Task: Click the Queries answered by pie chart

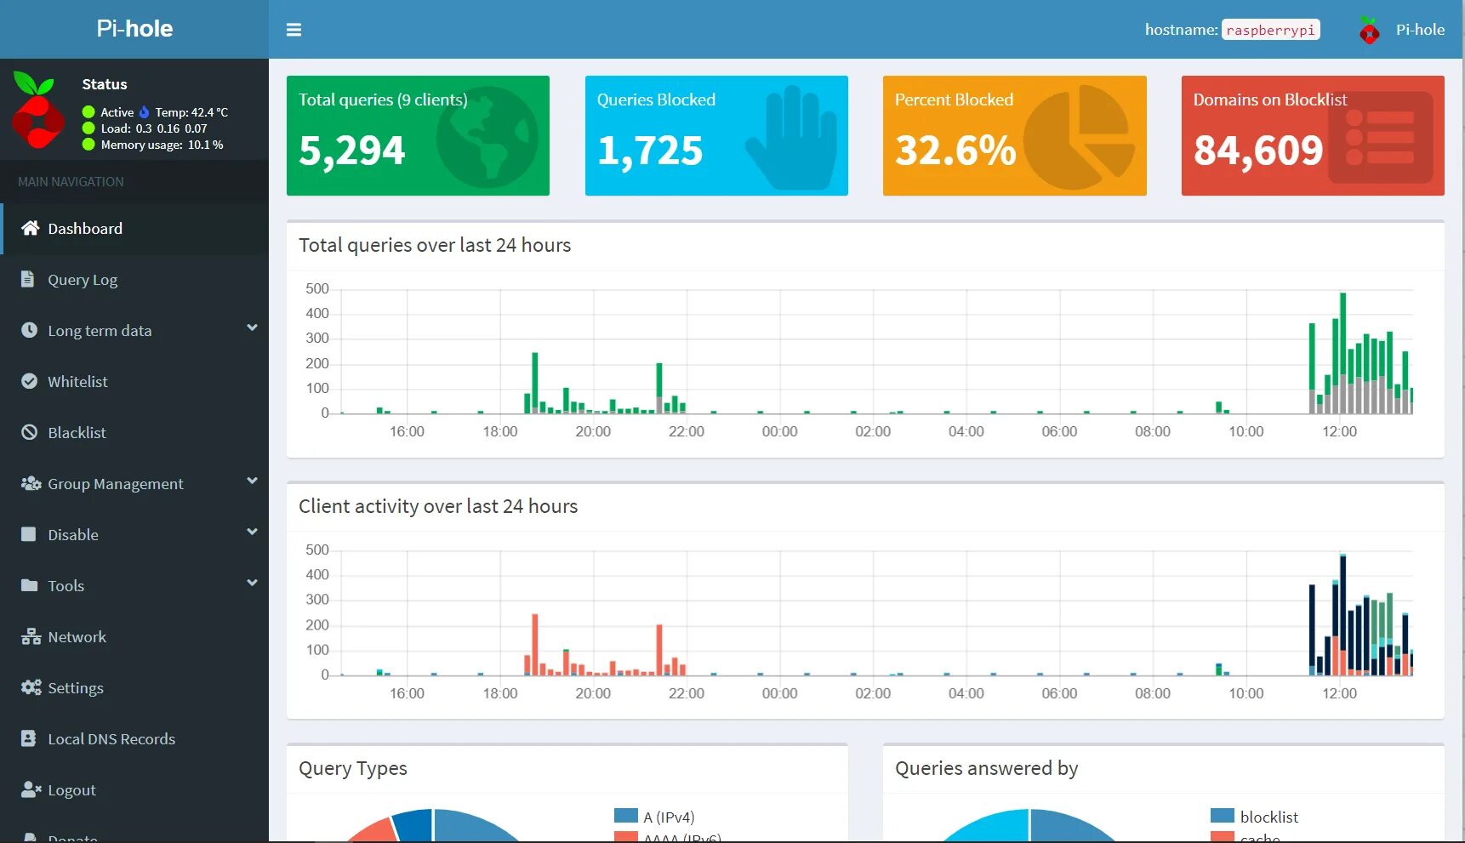Action: point(1029,825)
